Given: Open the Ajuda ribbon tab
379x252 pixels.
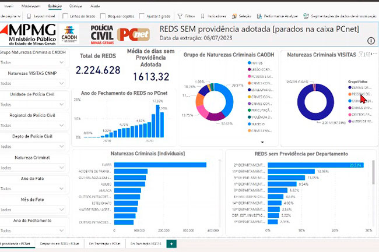Looking at the screenshot, I should pyautogui.click(x=95, y=6).
